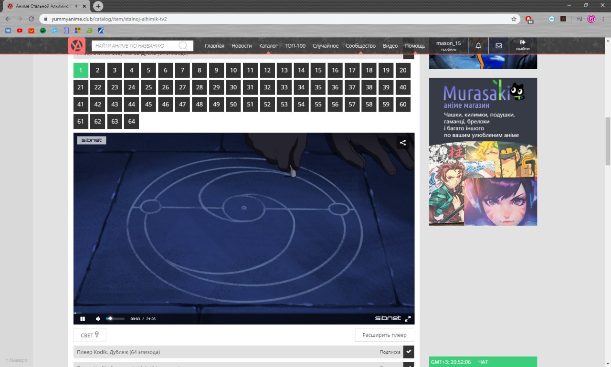Mute the player volume speaker icon
The width and height of the screenshot is (611, 367).
pyautogui.click(x=98, y=319)
